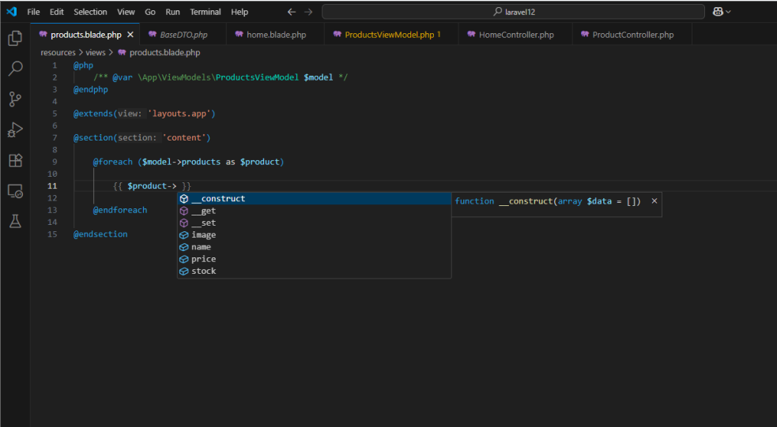Click the price property suggestion icon

coord(184,259)
